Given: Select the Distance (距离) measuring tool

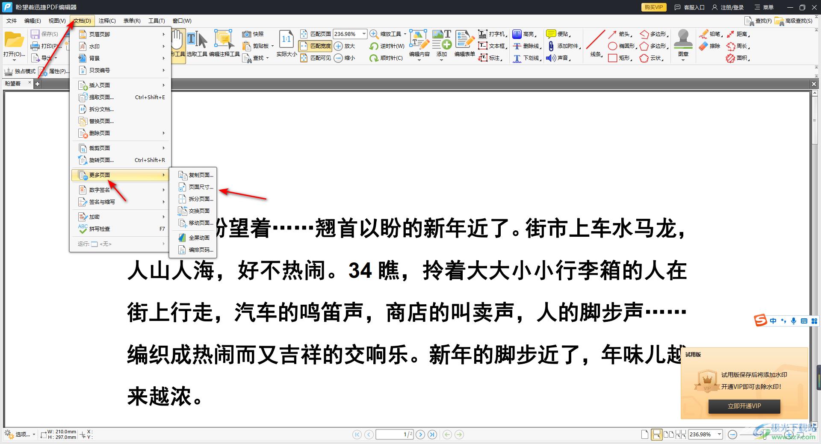Looking at the screenshot, I should tap(738, 34).
